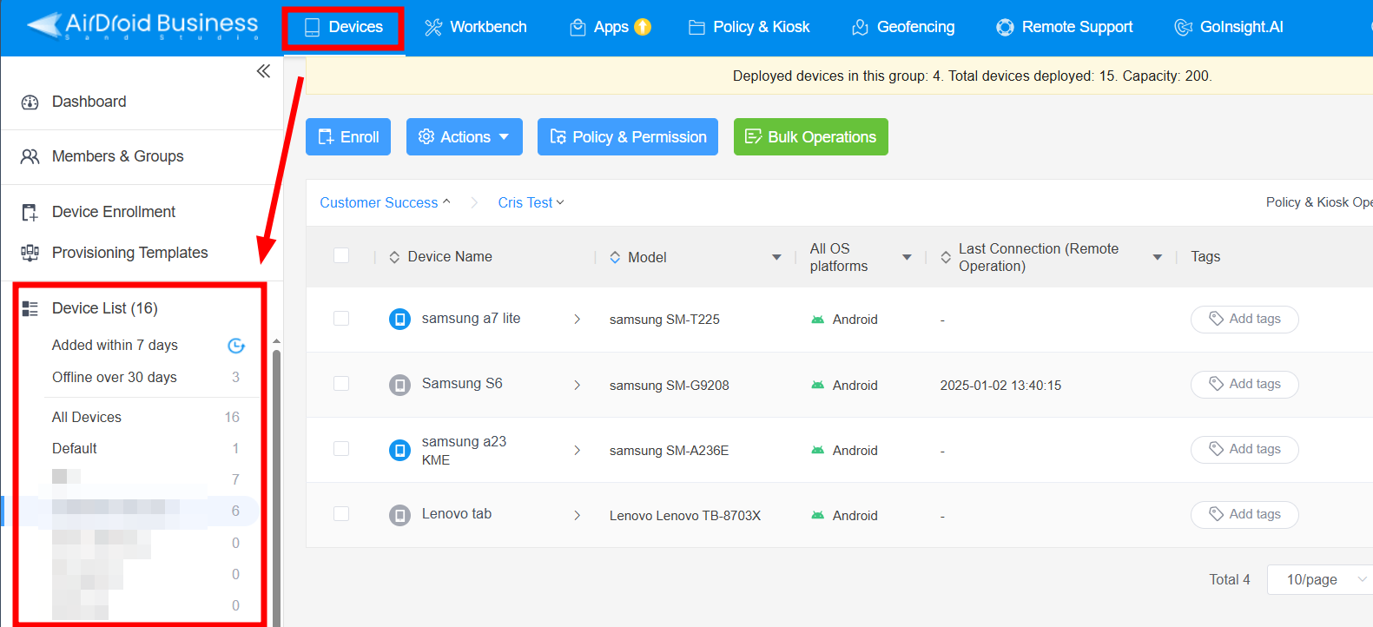1373x627 pixels.
Task: Expand details for Samsung S6 with its chevron
Action: (x=578, y=385)
